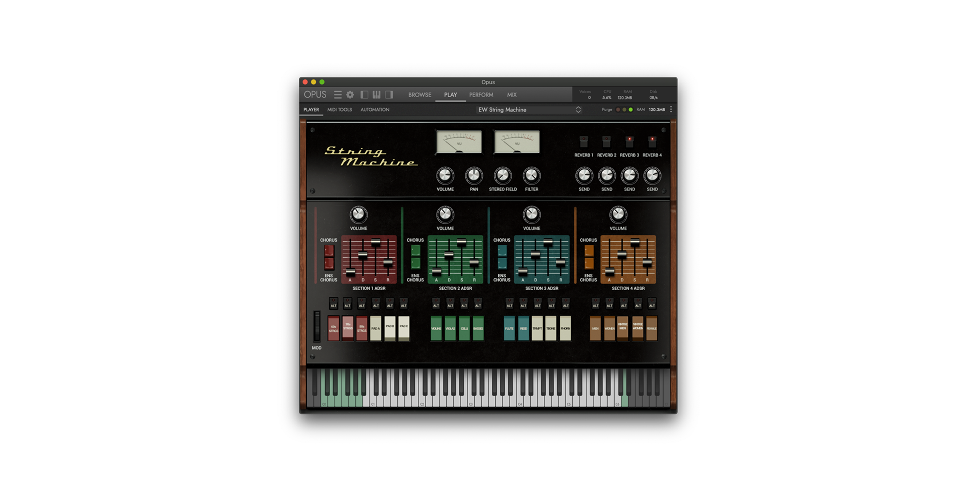This screenshot has height=488, width=976.
Task: Open the Opus hamburger main menu
Action: pos(337,95)
